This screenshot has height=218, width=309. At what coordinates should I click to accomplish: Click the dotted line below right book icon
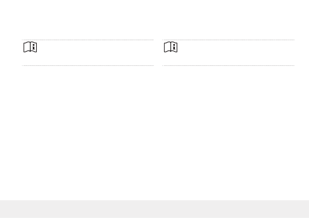(x=228, y=65)
